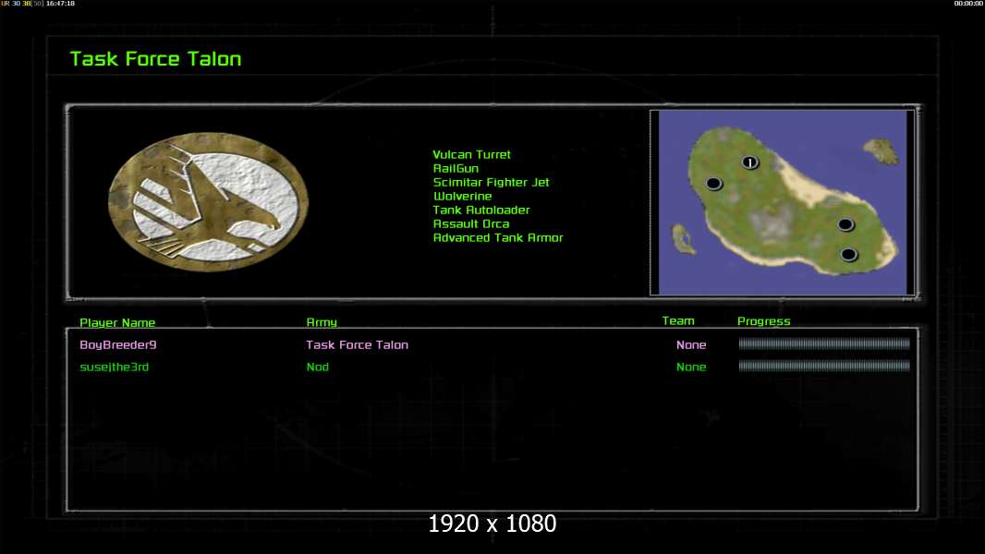Select Wolverine in the unit list

[462, 196]
